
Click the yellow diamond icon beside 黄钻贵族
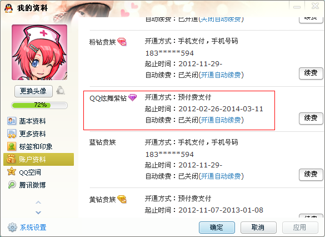122,199
